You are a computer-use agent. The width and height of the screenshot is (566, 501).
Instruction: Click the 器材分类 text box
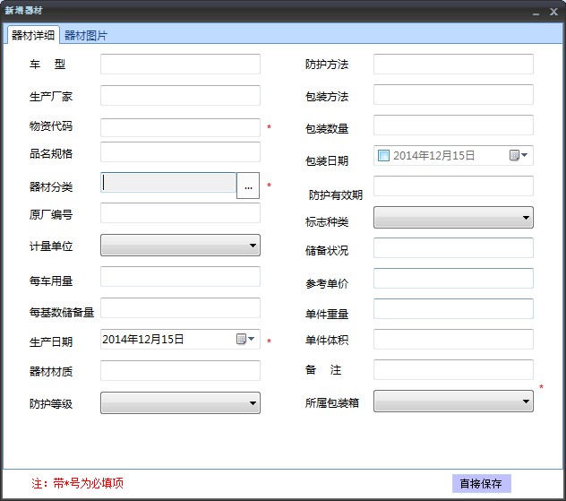coord(168,183)
